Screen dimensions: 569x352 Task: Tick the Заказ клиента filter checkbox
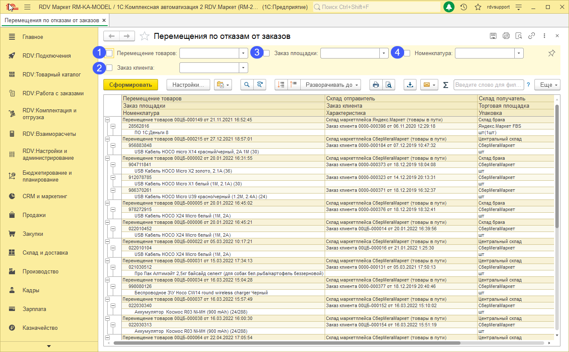tap(109, 67)
